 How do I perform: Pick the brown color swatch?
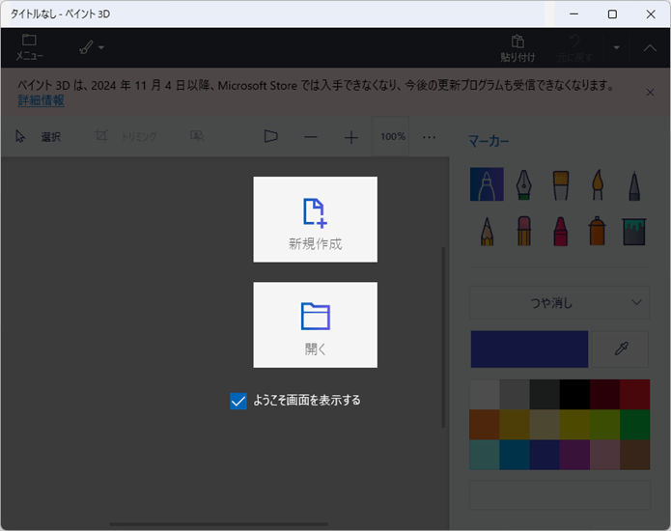(x=635, y=455)
